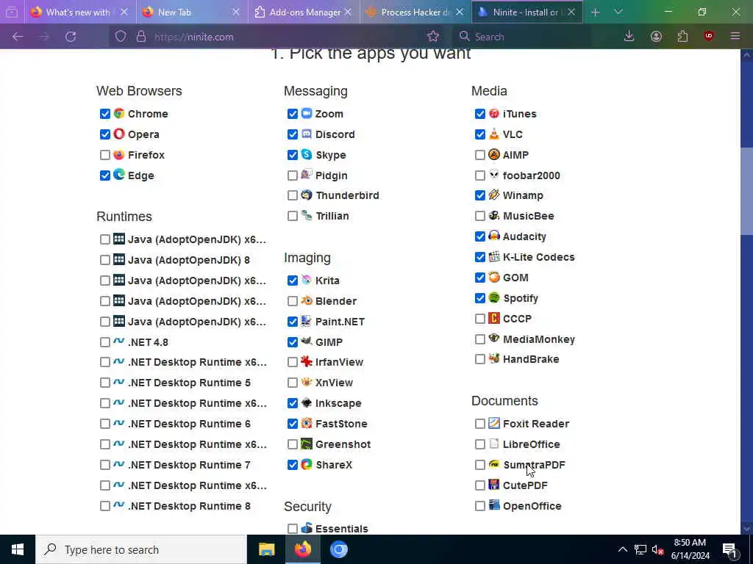Bookmark this page with star icon
This screenshot has height=564, width=753.
pyautogui.click(x=433, y=37)
